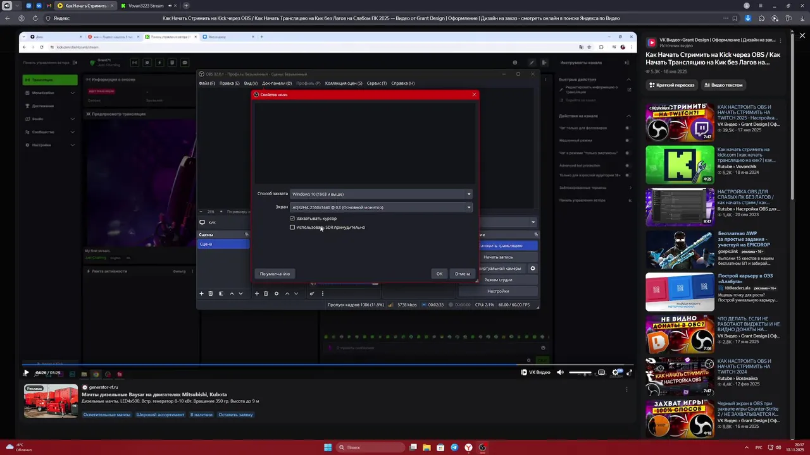Image resolution: width=810 pixels, height=455 pixels.
Task: Expand the Kick dashboard Сообщество sidebar item
Action: coord(49,132)
